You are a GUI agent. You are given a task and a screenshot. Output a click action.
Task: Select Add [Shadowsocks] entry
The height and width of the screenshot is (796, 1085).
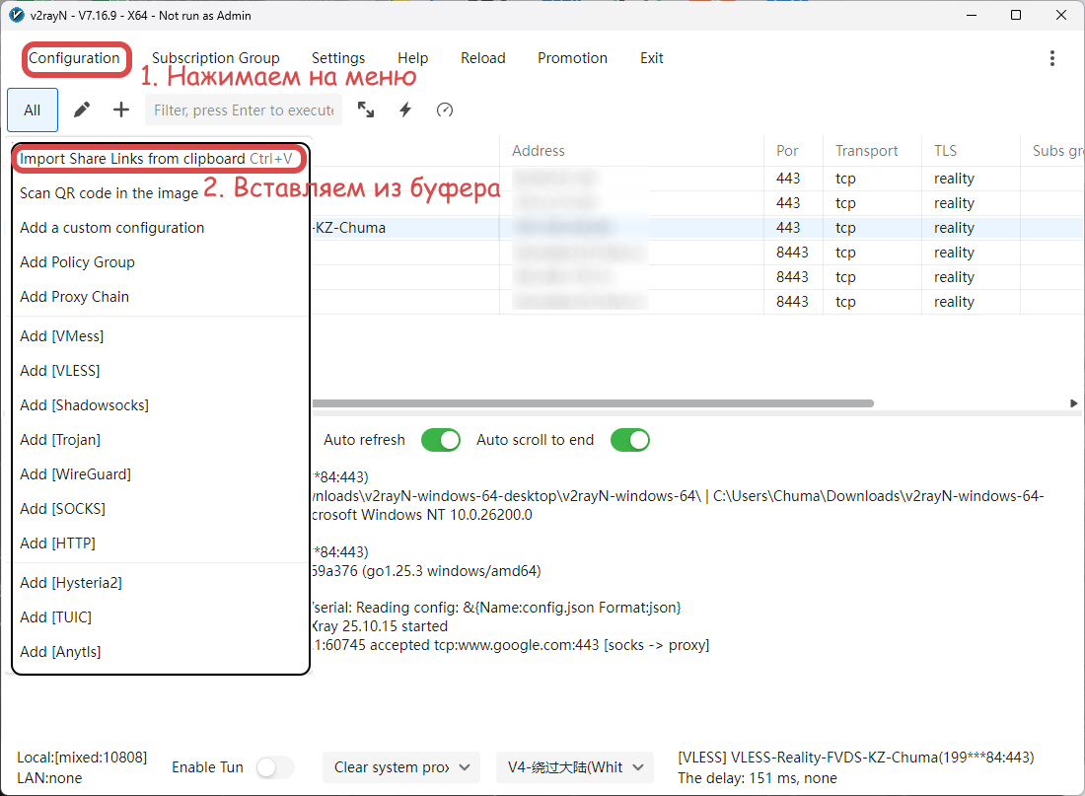[160, 405]
